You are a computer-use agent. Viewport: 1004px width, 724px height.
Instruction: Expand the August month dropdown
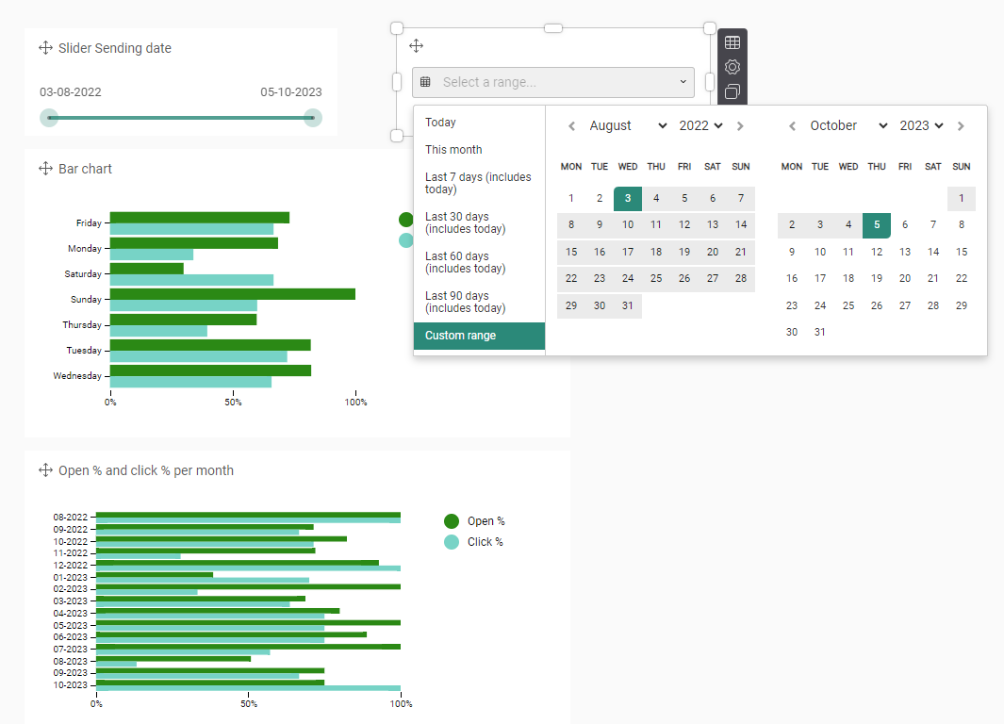627,125
